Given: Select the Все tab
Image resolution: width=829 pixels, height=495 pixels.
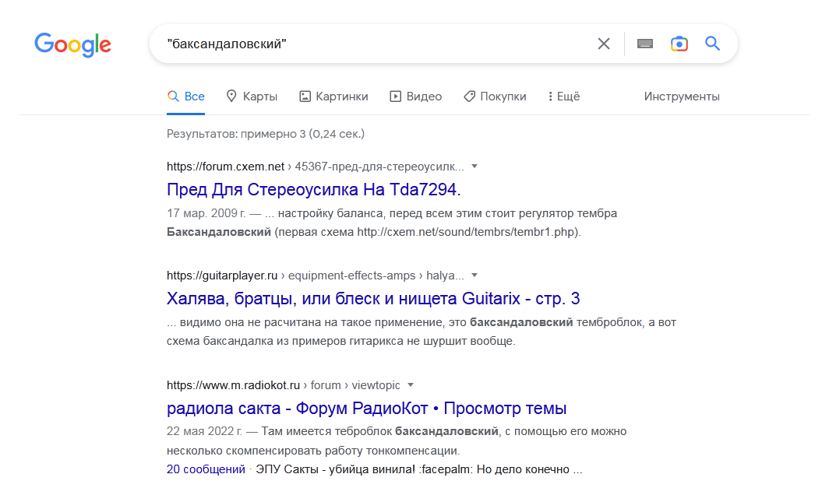Looking at the screenshot, I should point(186,97).
